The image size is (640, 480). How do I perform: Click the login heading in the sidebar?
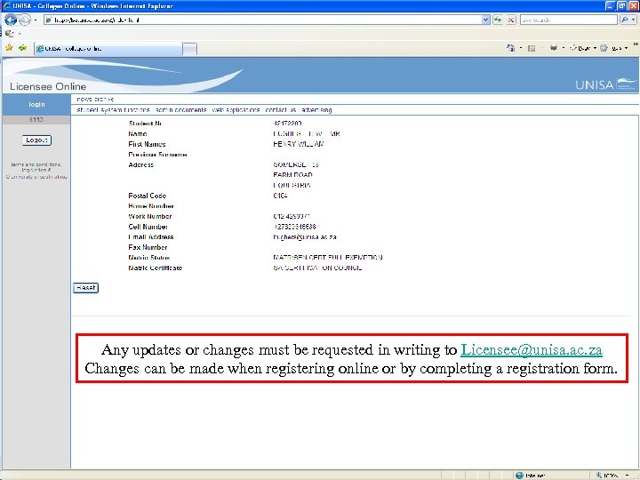click(x=36, y=105)
